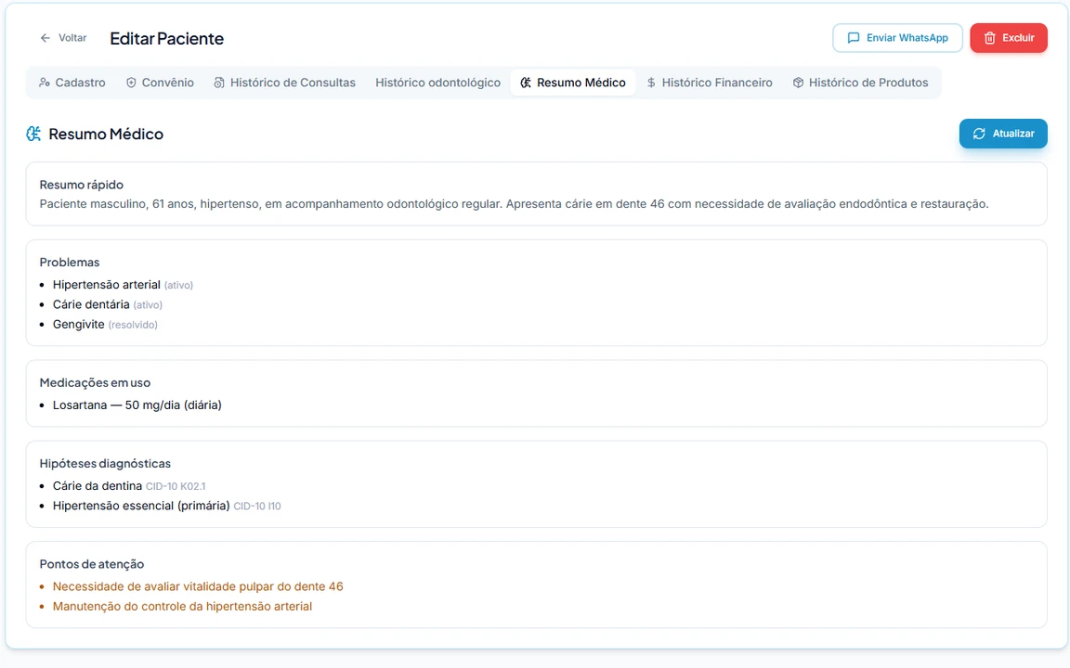Click the Editar Paciente page title
The width and height of the screenshot is (1070, 668).
166,39
